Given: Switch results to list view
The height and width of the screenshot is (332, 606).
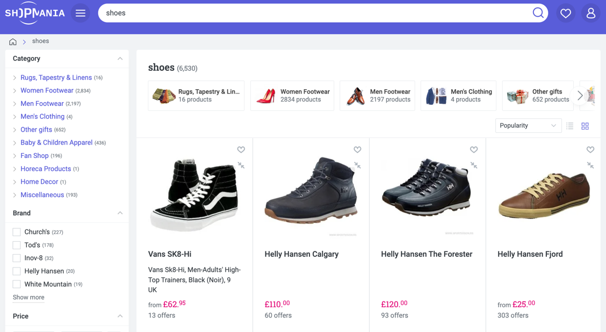Looking at the screenshot, I should pyautogui.click(x=570, y=126).
